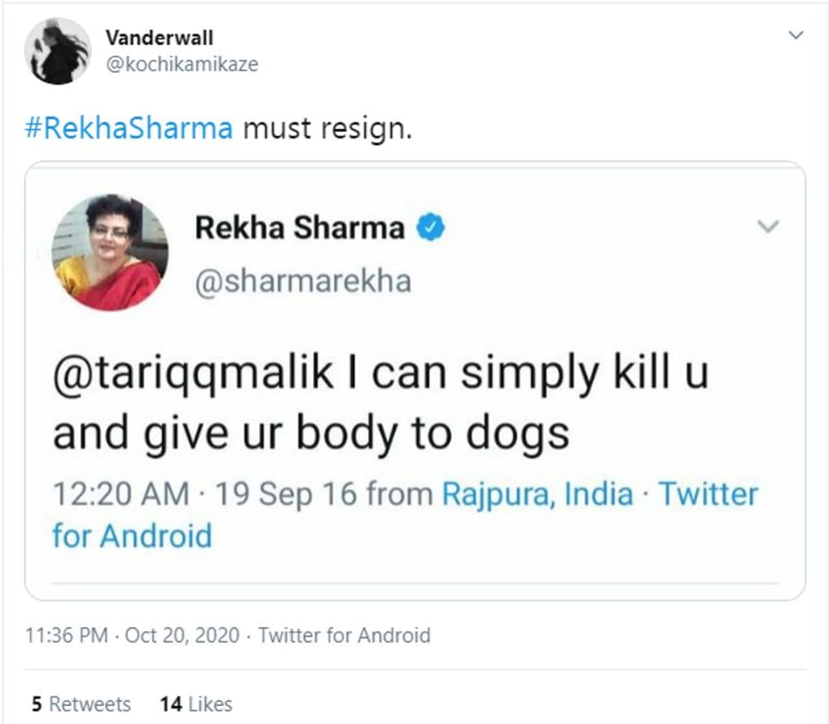Click the Rekha Sharma name in quoted tweet

299,228
